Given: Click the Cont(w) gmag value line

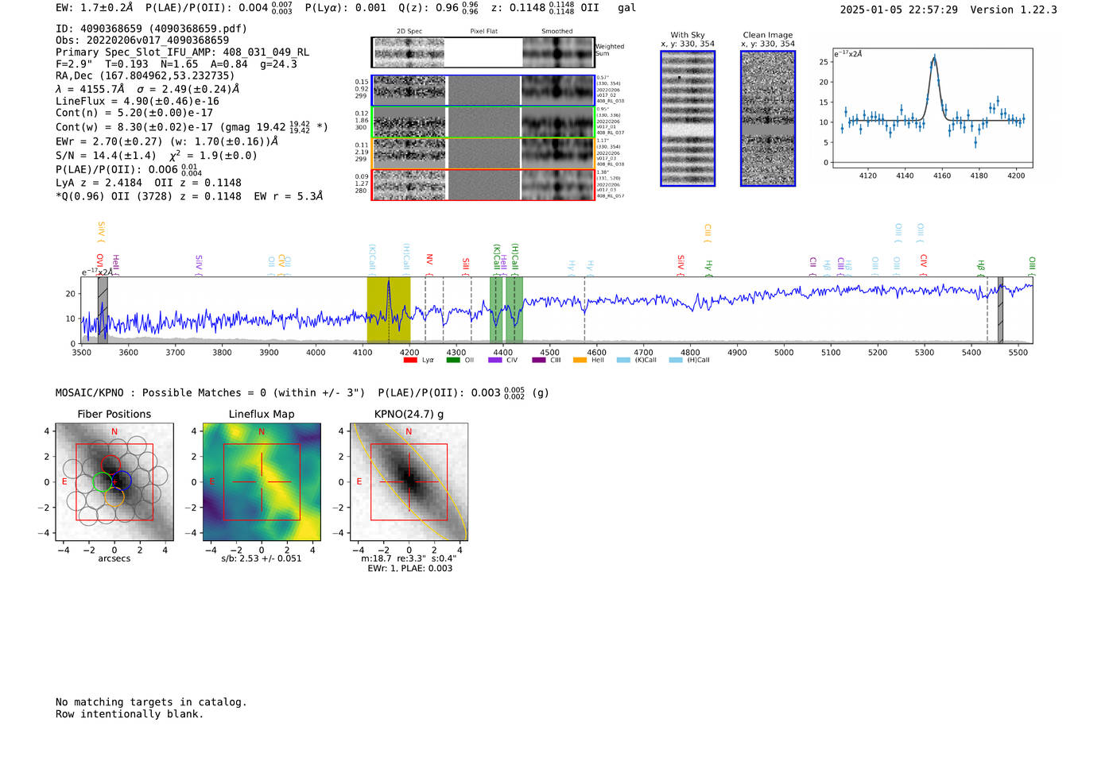Looking at the screenshot, I should [192, 126].
